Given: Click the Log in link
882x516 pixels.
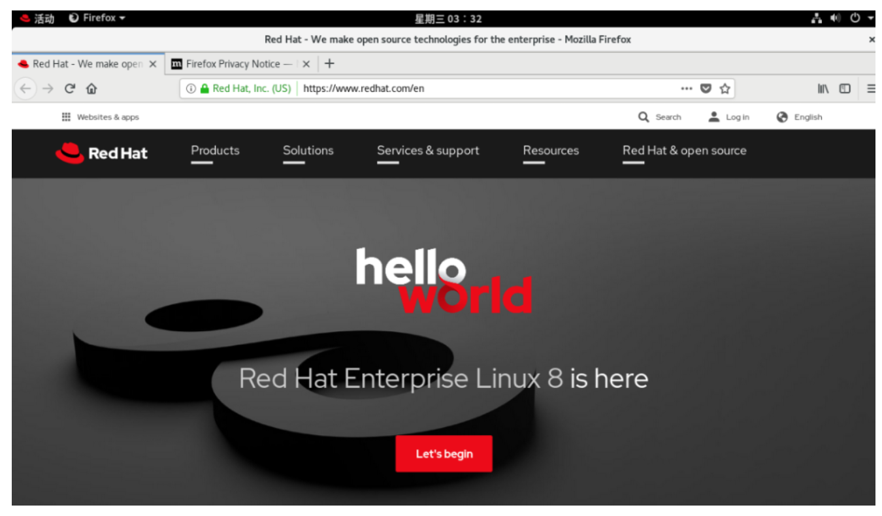Looking at the screenshot, I should 729,118.
